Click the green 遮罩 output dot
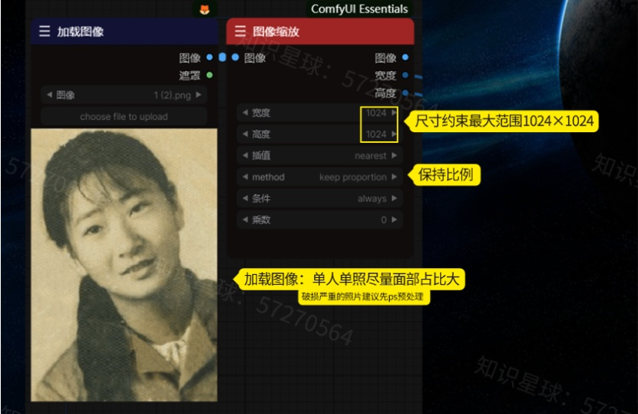Screen dimensions: 638x414 click(x=210, y=75)
